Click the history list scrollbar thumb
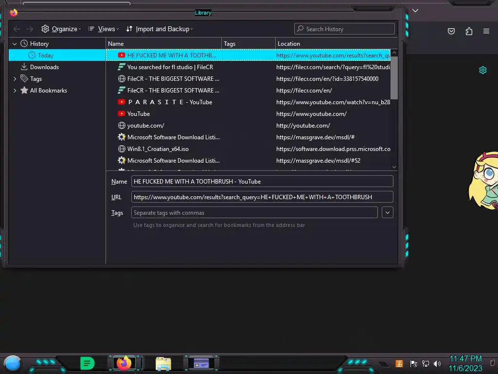This screenshot has height=374, width=498. (394, 78)
